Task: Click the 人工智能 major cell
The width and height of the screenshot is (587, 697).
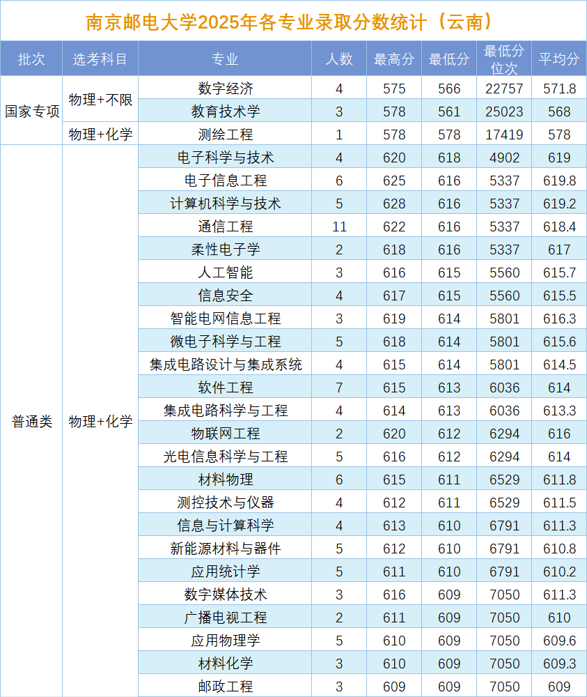Action: coord(225,273)
